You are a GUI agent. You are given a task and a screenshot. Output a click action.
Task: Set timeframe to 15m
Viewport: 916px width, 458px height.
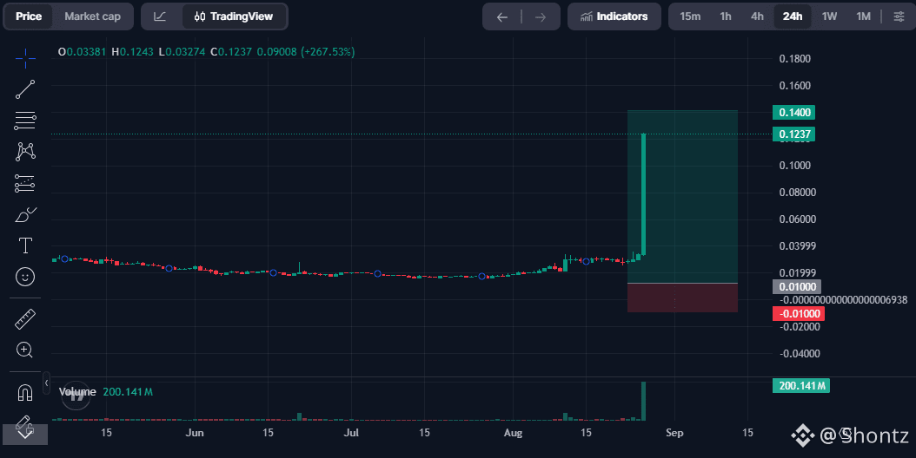690,16
